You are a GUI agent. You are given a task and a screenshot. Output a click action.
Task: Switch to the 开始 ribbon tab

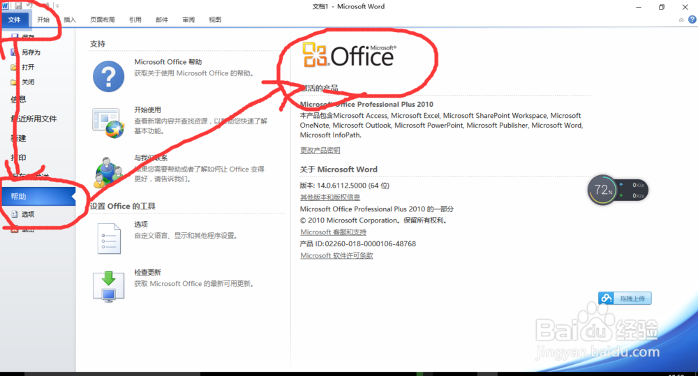click(43, 20)
